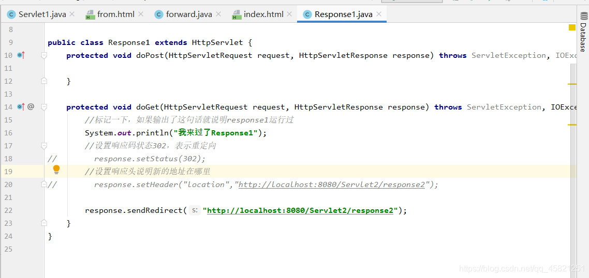Screen dimensions: 589x278
Task: Collapse the doPost method with the line 10 fold marker
Action: coord(44,55)
